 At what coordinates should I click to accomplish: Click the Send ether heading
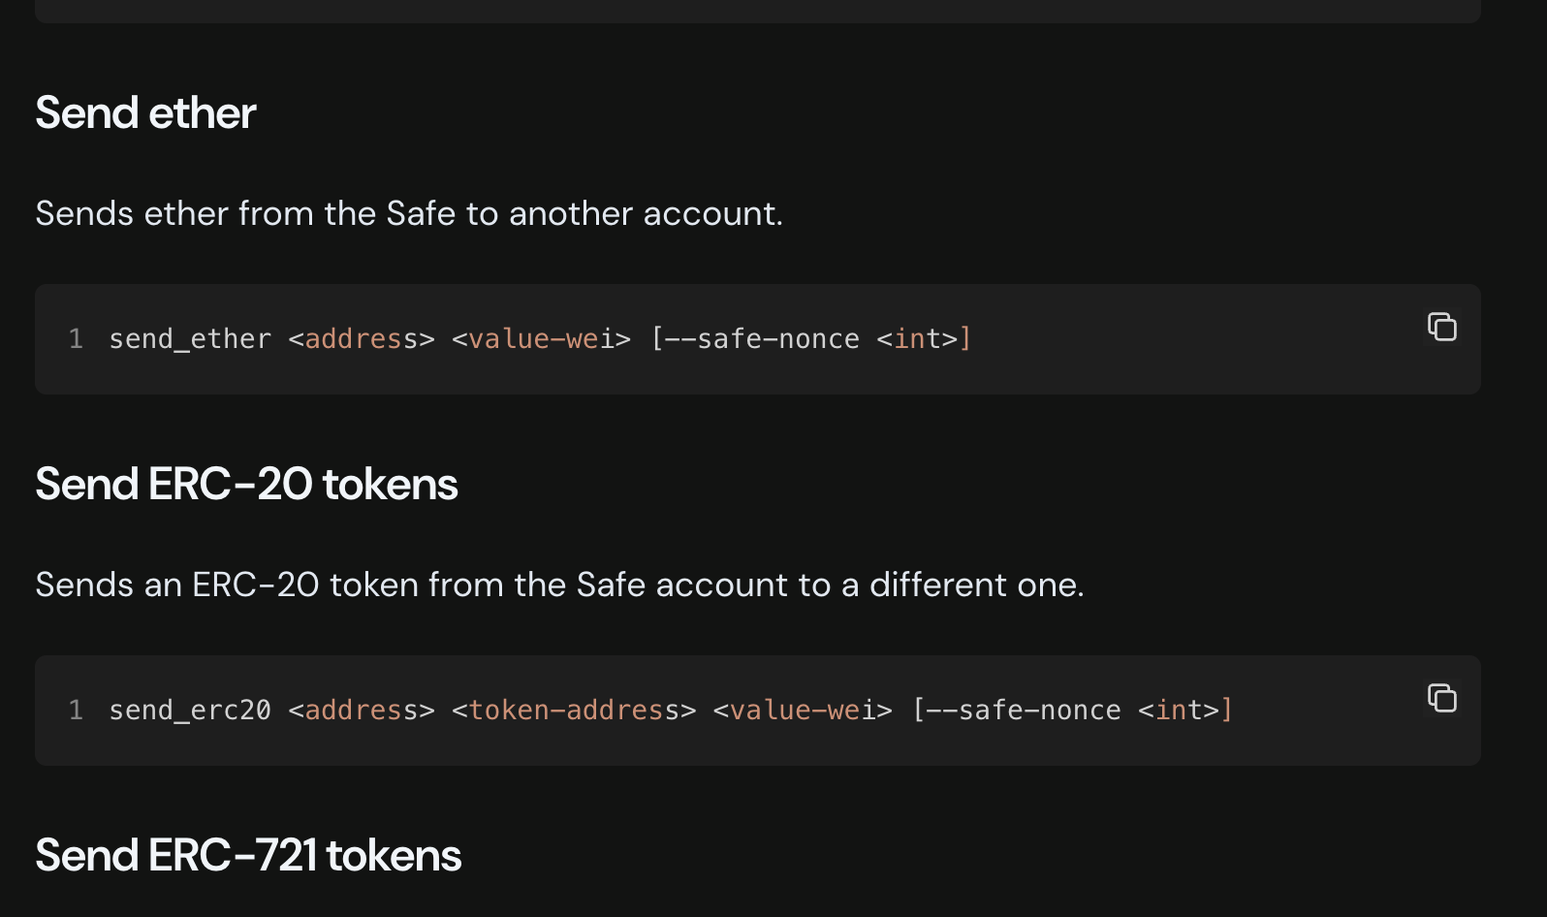145,112
